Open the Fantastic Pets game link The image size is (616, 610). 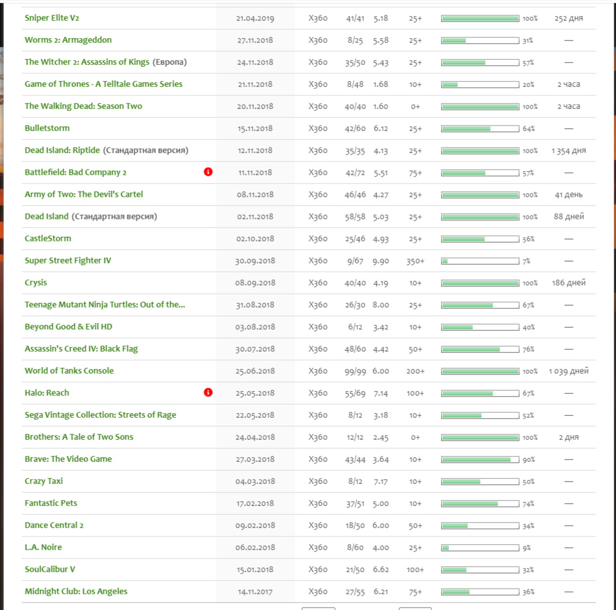[51, 504]
